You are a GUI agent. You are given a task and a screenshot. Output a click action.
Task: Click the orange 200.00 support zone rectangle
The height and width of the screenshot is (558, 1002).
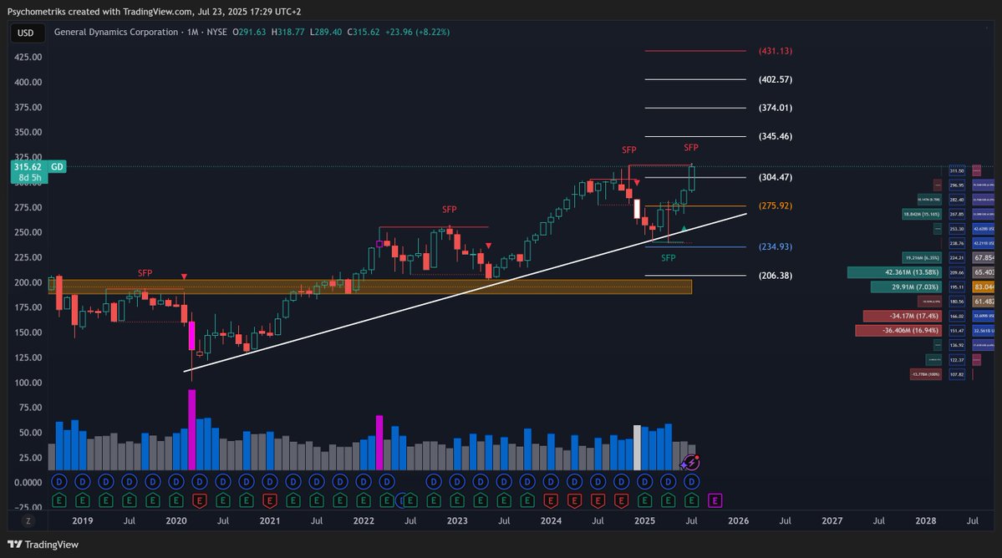(370, 287)
